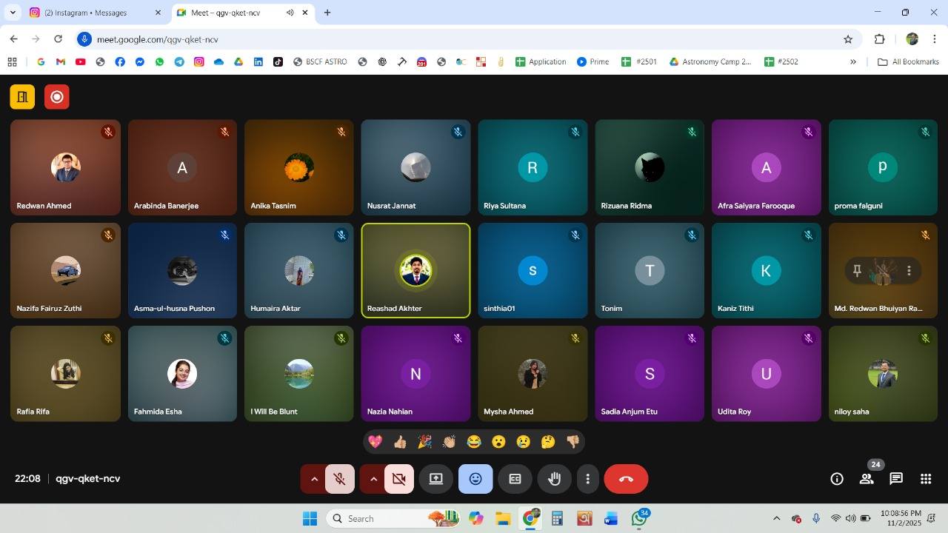Unpin Md. Redwan Bhuiyan's video tile
This screenshot has height=533, width=948.
point(857,271)
